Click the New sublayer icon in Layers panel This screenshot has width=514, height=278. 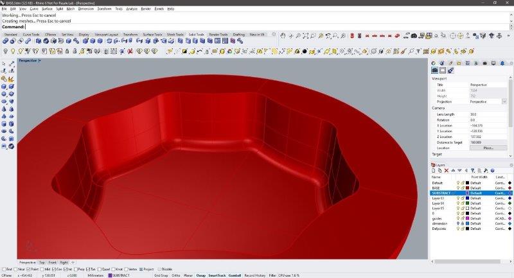440,171
